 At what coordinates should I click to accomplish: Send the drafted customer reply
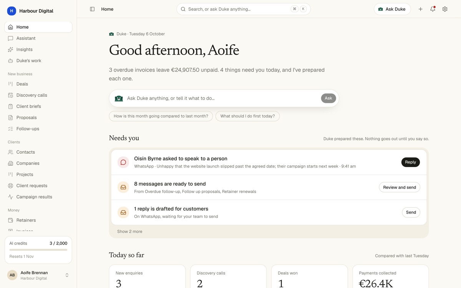(x=411, y=212)
